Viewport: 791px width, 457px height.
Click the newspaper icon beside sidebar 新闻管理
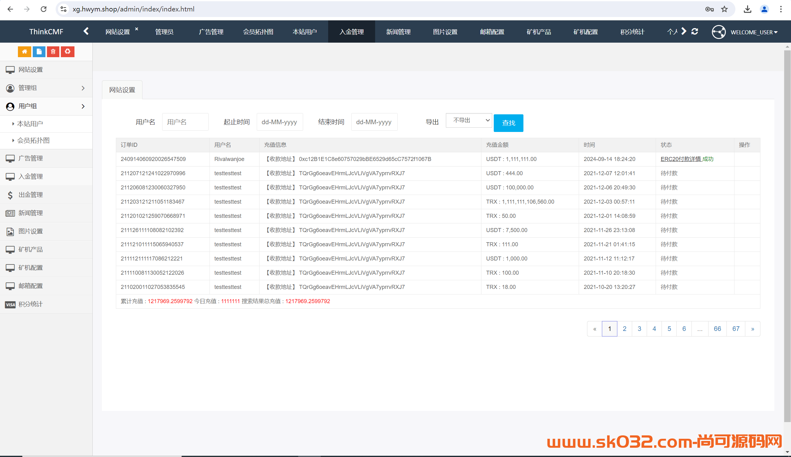[x=10, y=213]
